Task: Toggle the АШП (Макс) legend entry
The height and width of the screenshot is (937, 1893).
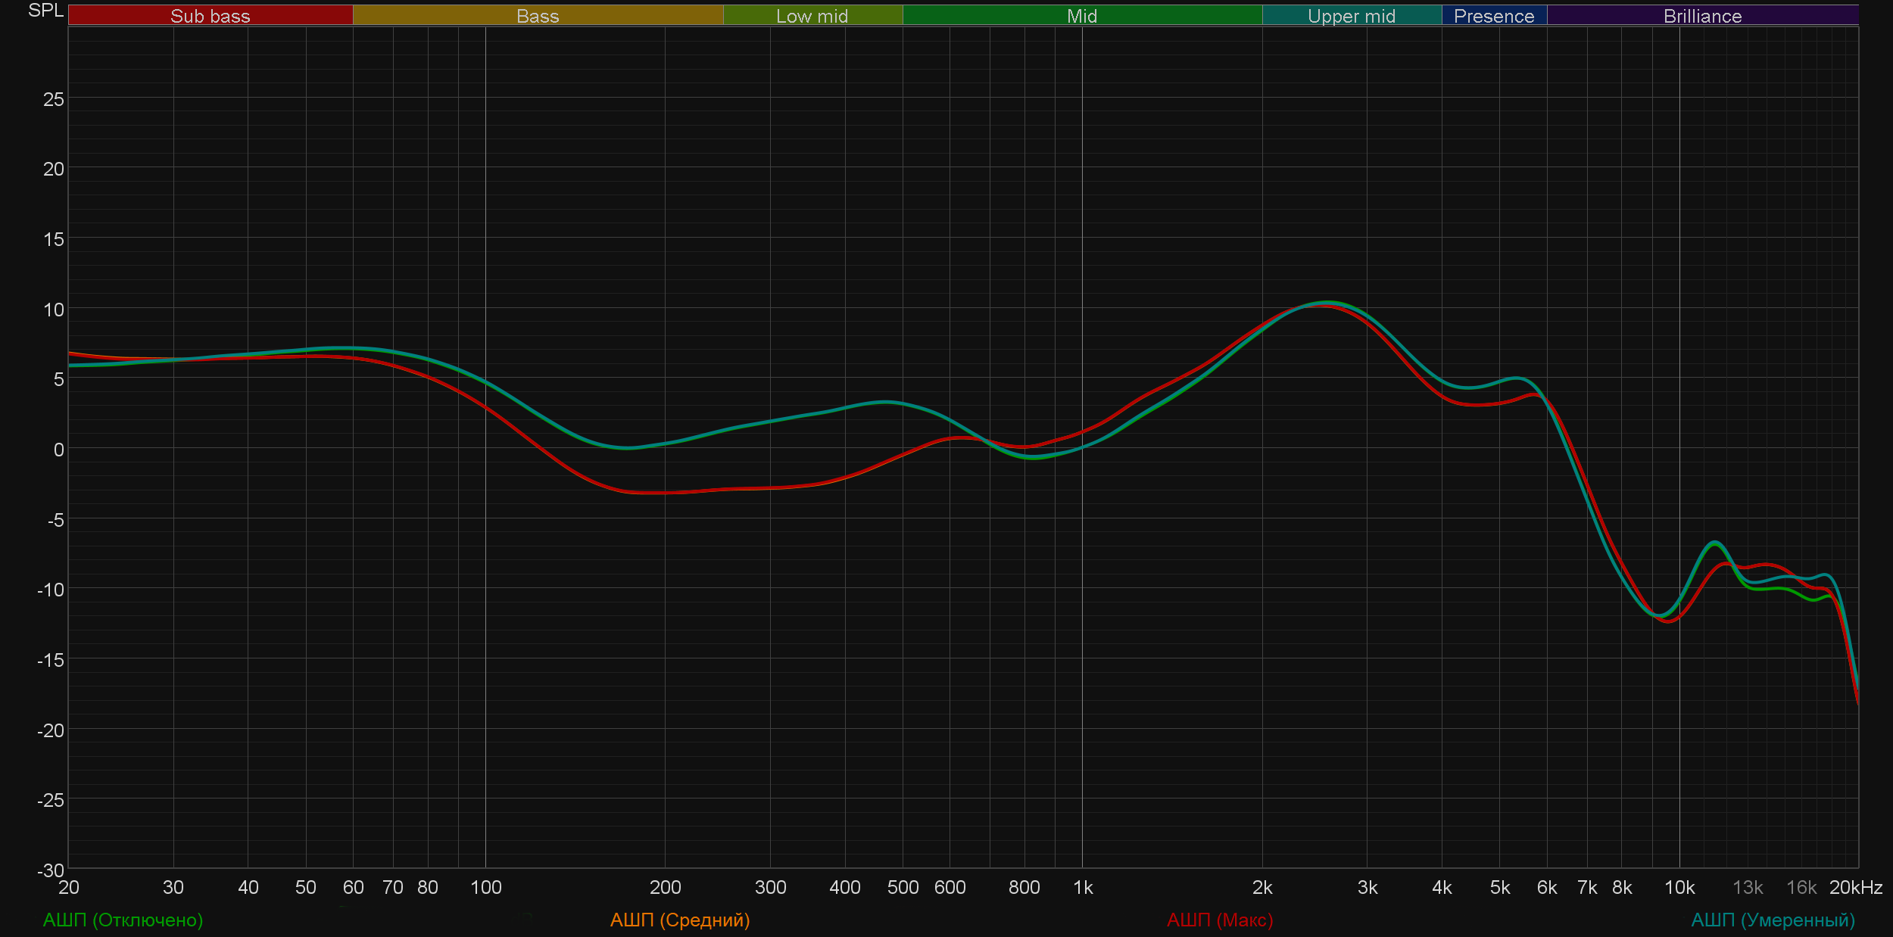Action: click(x=1219, y=920)
